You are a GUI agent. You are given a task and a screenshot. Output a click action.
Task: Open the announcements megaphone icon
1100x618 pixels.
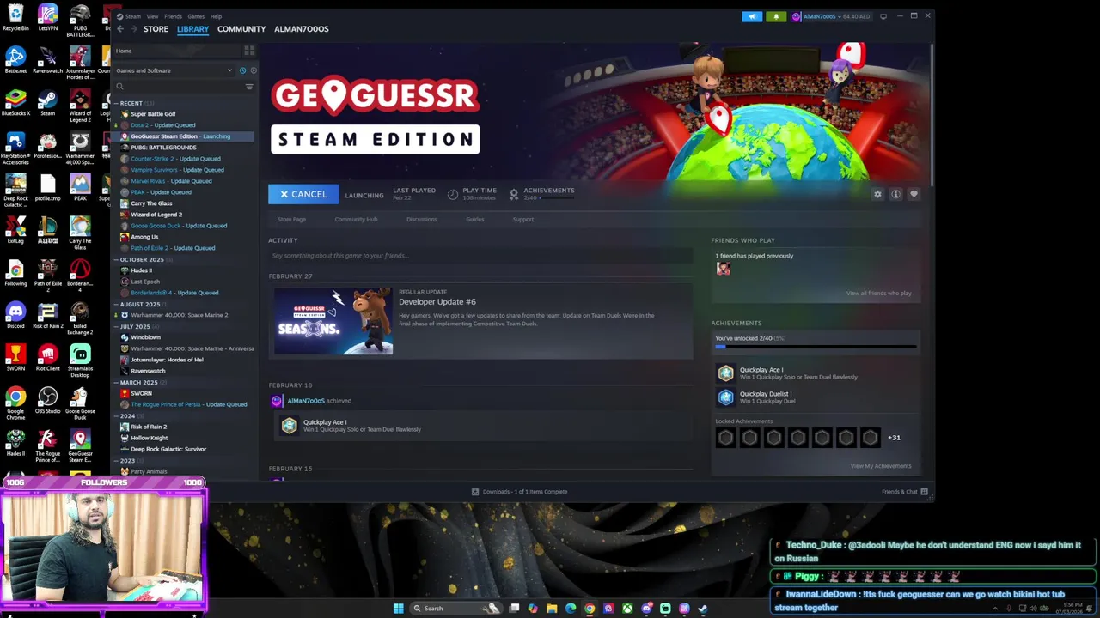[752, 16]
